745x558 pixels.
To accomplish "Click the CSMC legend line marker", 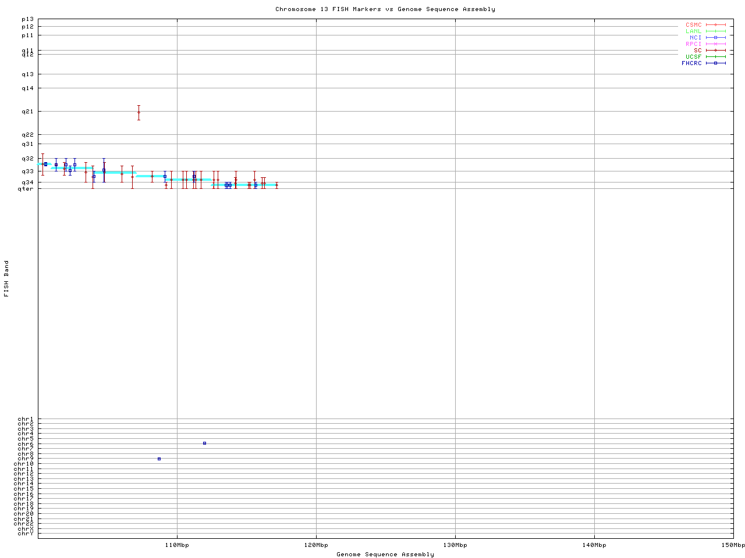I will coord(715,25).
